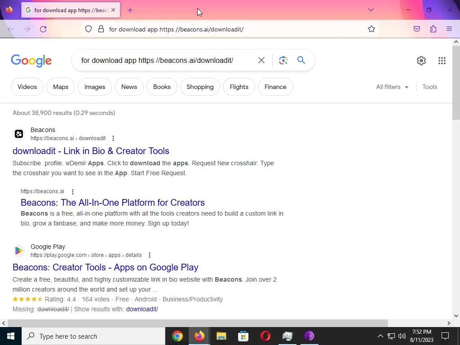Open Microsoft Store from the taskbar
Viewport: 460px width, 345px height.
[243, 336]
